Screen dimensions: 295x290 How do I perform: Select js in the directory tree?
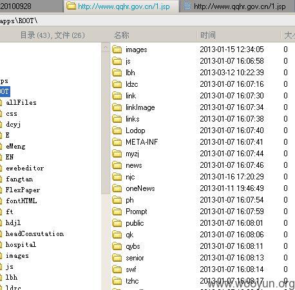10,267
